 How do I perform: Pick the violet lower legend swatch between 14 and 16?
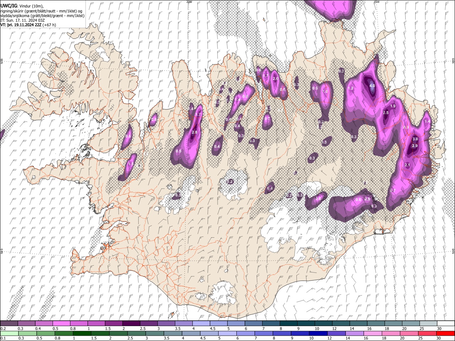point(354,333)
